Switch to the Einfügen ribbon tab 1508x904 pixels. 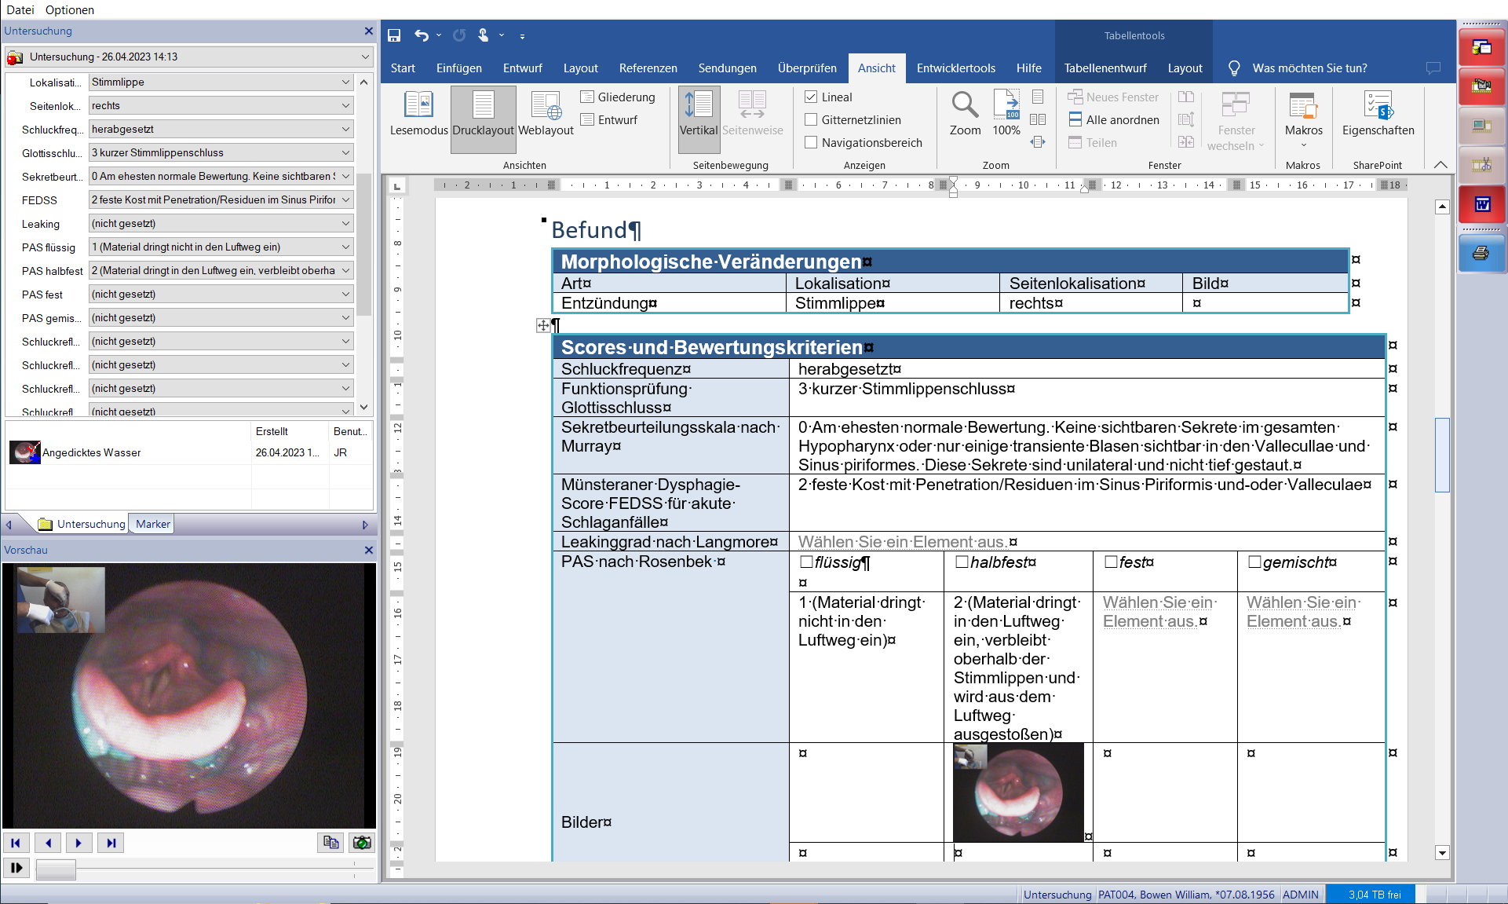pos(459,68)
